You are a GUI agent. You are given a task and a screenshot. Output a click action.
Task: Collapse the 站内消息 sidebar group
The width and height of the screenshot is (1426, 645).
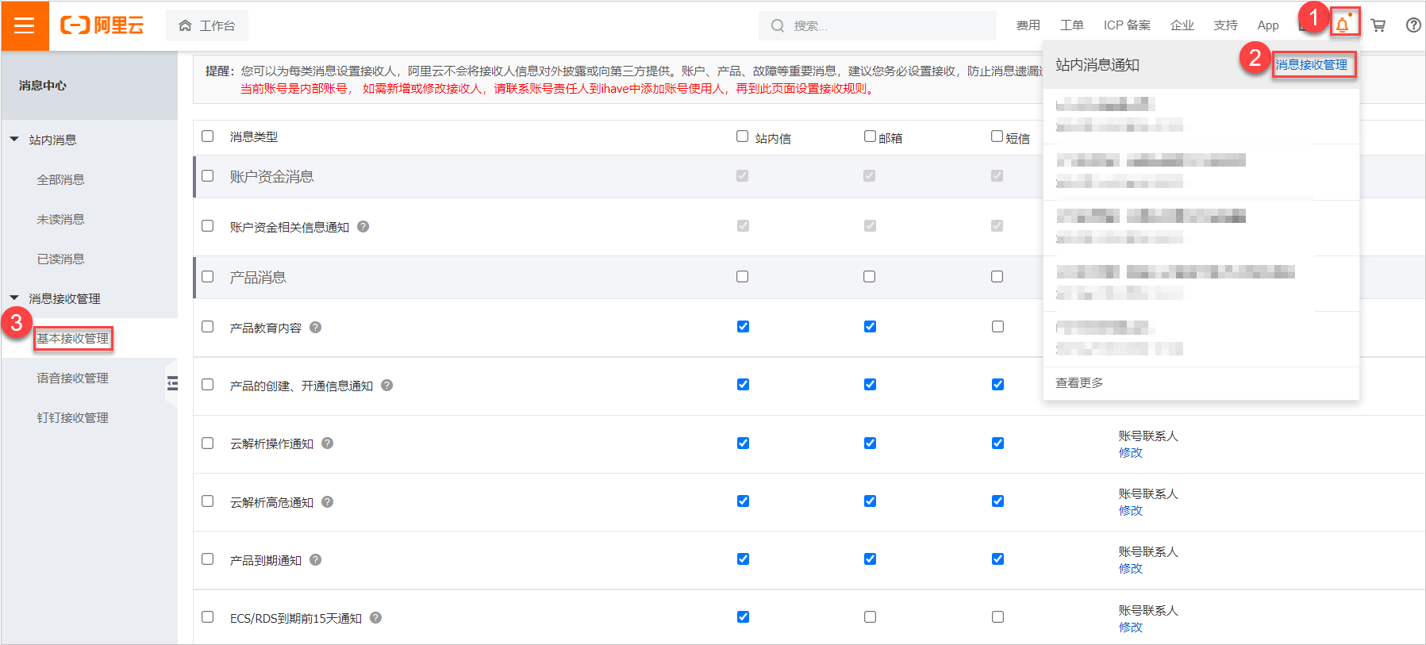(14, 140)
